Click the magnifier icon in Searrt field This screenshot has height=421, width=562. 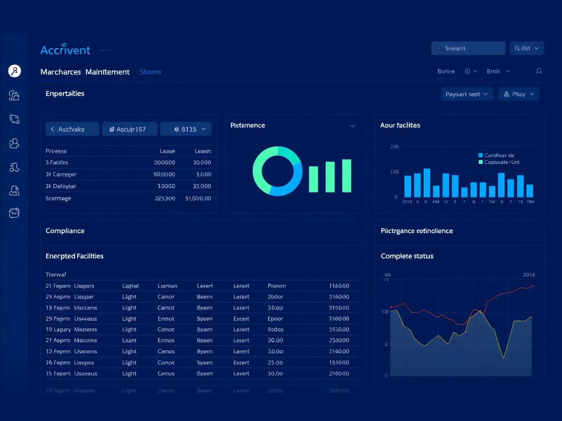coord(439,48)
